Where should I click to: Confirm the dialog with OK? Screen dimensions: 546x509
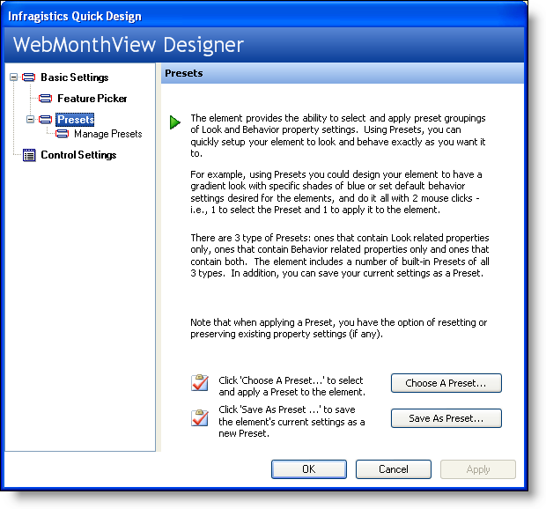[x=308, y=469]
